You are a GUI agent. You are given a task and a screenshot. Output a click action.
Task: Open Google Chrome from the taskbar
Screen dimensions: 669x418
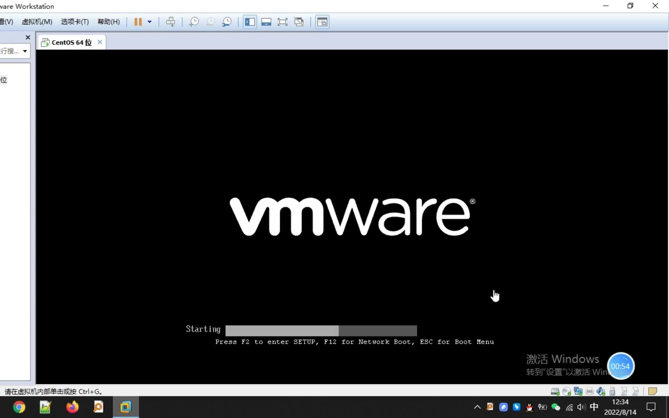(x=19, y=407)
